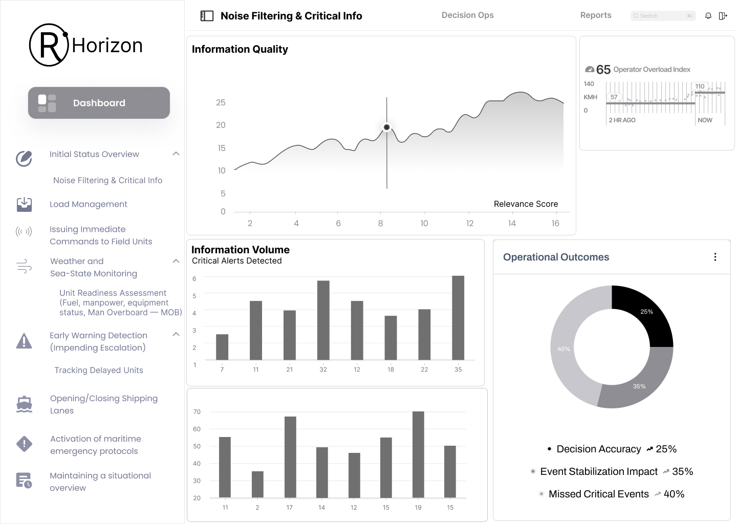
Task: Open the Decision Ops tab
Action: [467, 15]
